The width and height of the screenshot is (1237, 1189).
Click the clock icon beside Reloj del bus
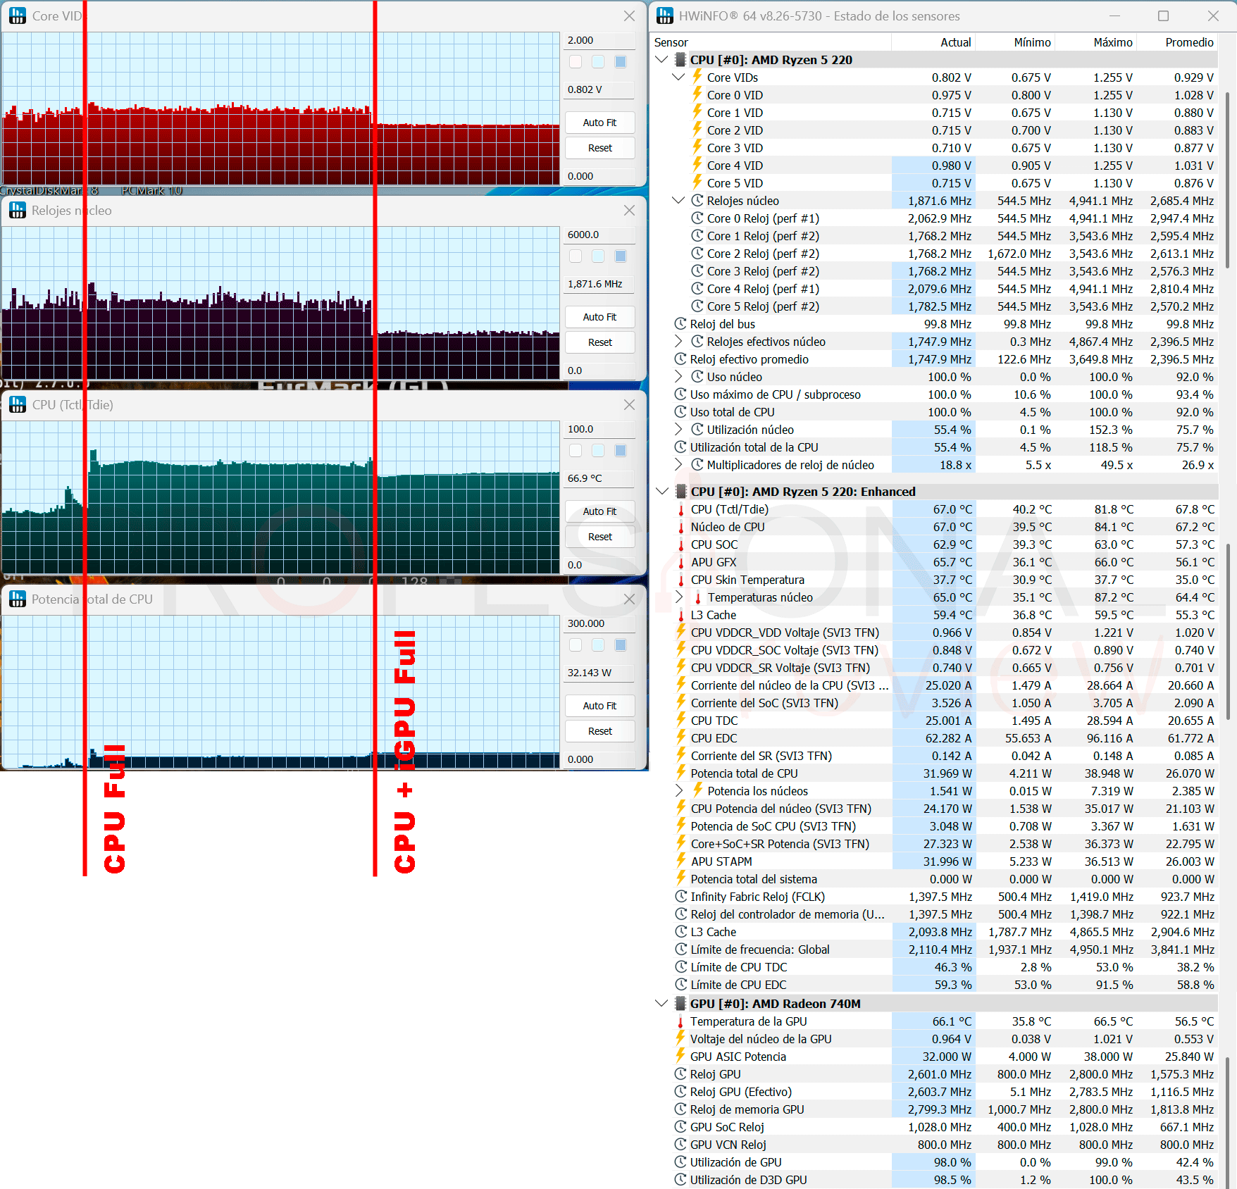tap(680, 324)
